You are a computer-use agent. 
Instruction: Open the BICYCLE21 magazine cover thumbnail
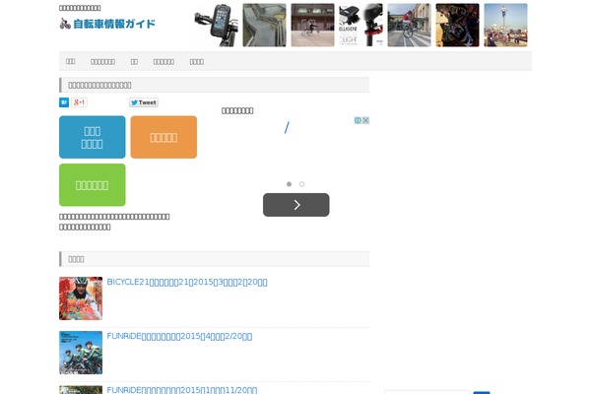click(x=81, y=298)
